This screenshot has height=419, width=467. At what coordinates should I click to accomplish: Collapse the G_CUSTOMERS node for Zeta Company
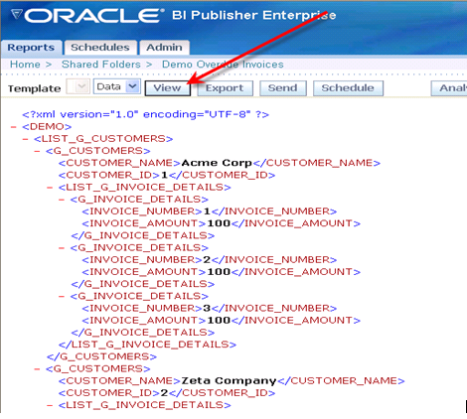38,369
